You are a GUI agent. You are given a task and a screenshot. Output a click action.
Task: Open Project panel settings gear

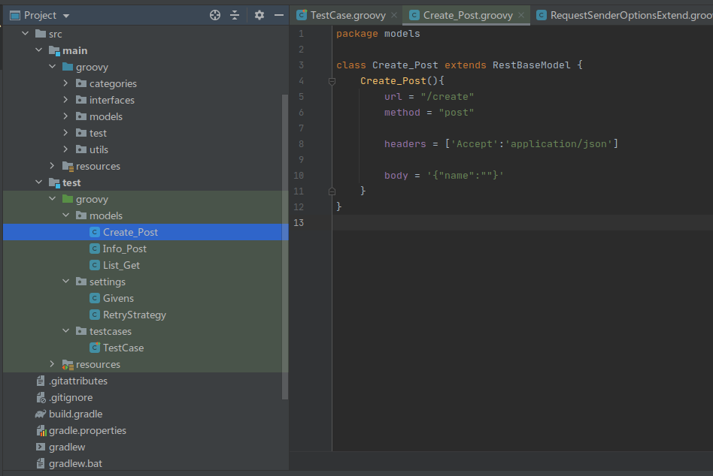(x=259, y=16)
